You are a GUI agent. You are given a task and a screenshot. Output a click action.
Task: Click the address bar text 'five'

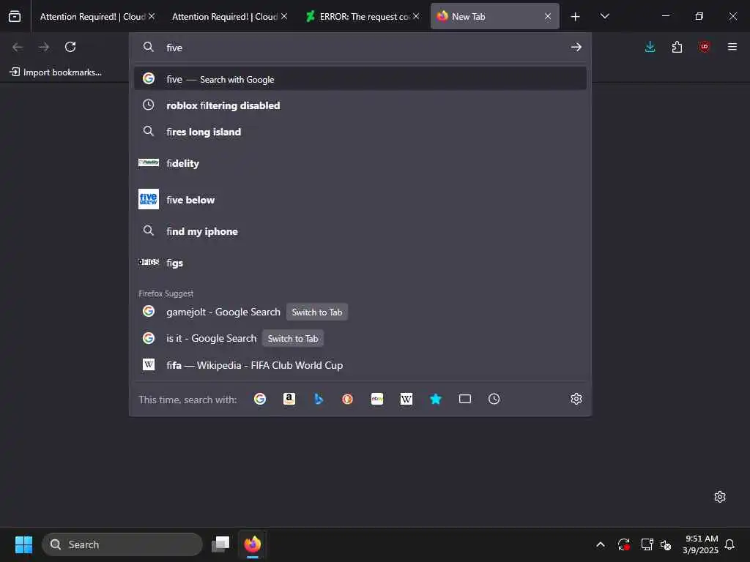(x=174, y=48)
